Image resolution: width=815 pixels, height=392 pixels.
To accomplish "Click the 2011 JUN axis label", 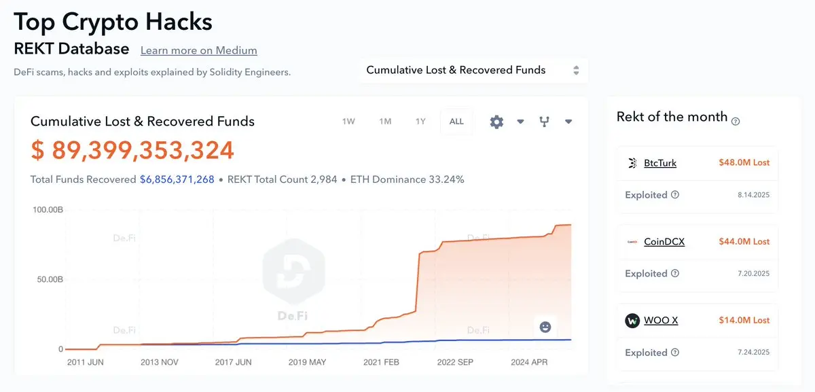I will coord(86,363).
